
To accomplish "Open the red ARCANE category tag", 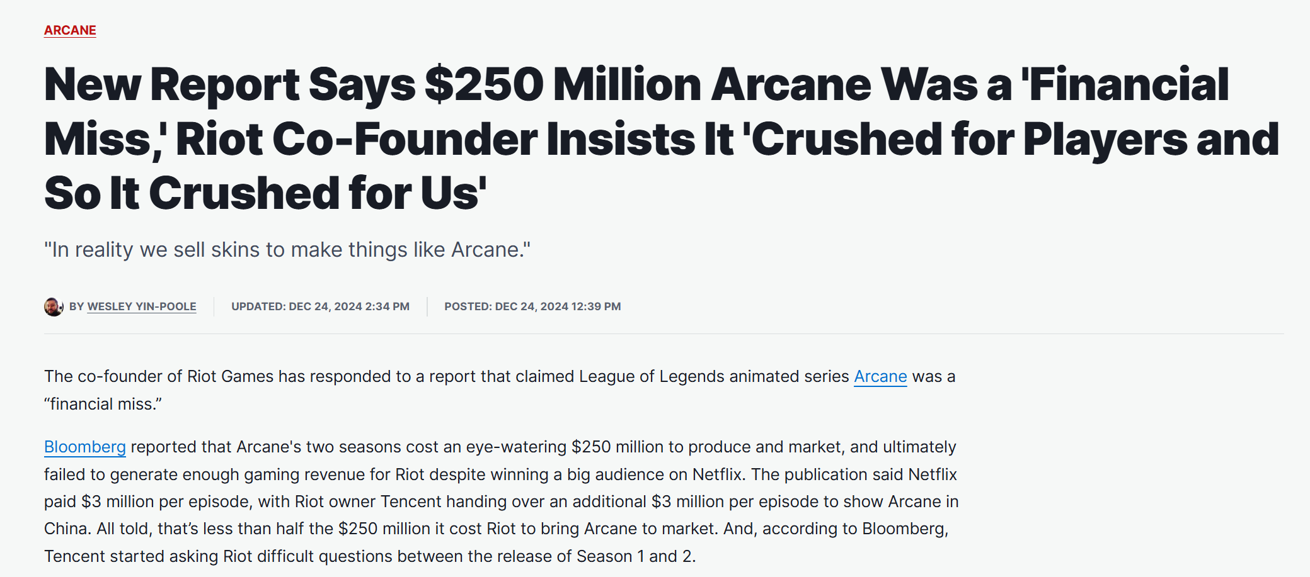I will [x=70, y=30].
